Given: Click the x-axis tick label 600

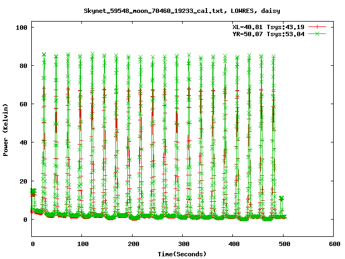Looking at the screenshot, I should (x=334, y=244).
